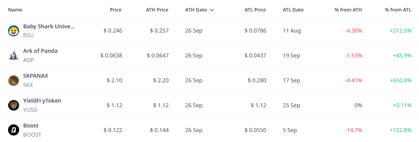Sort by % from ATL column header
Screen dimensions: 419x142
click(x=398, y=10)
